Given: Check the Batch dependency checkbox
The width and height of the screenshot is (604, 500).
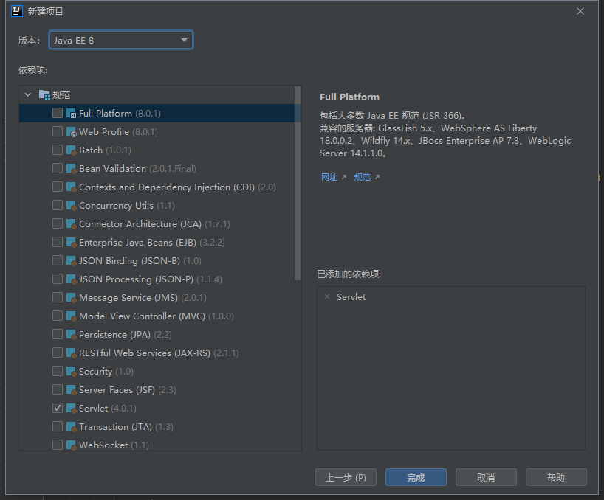Looking at the screenshot, I should pyautogui.click(x=58, y=150).
